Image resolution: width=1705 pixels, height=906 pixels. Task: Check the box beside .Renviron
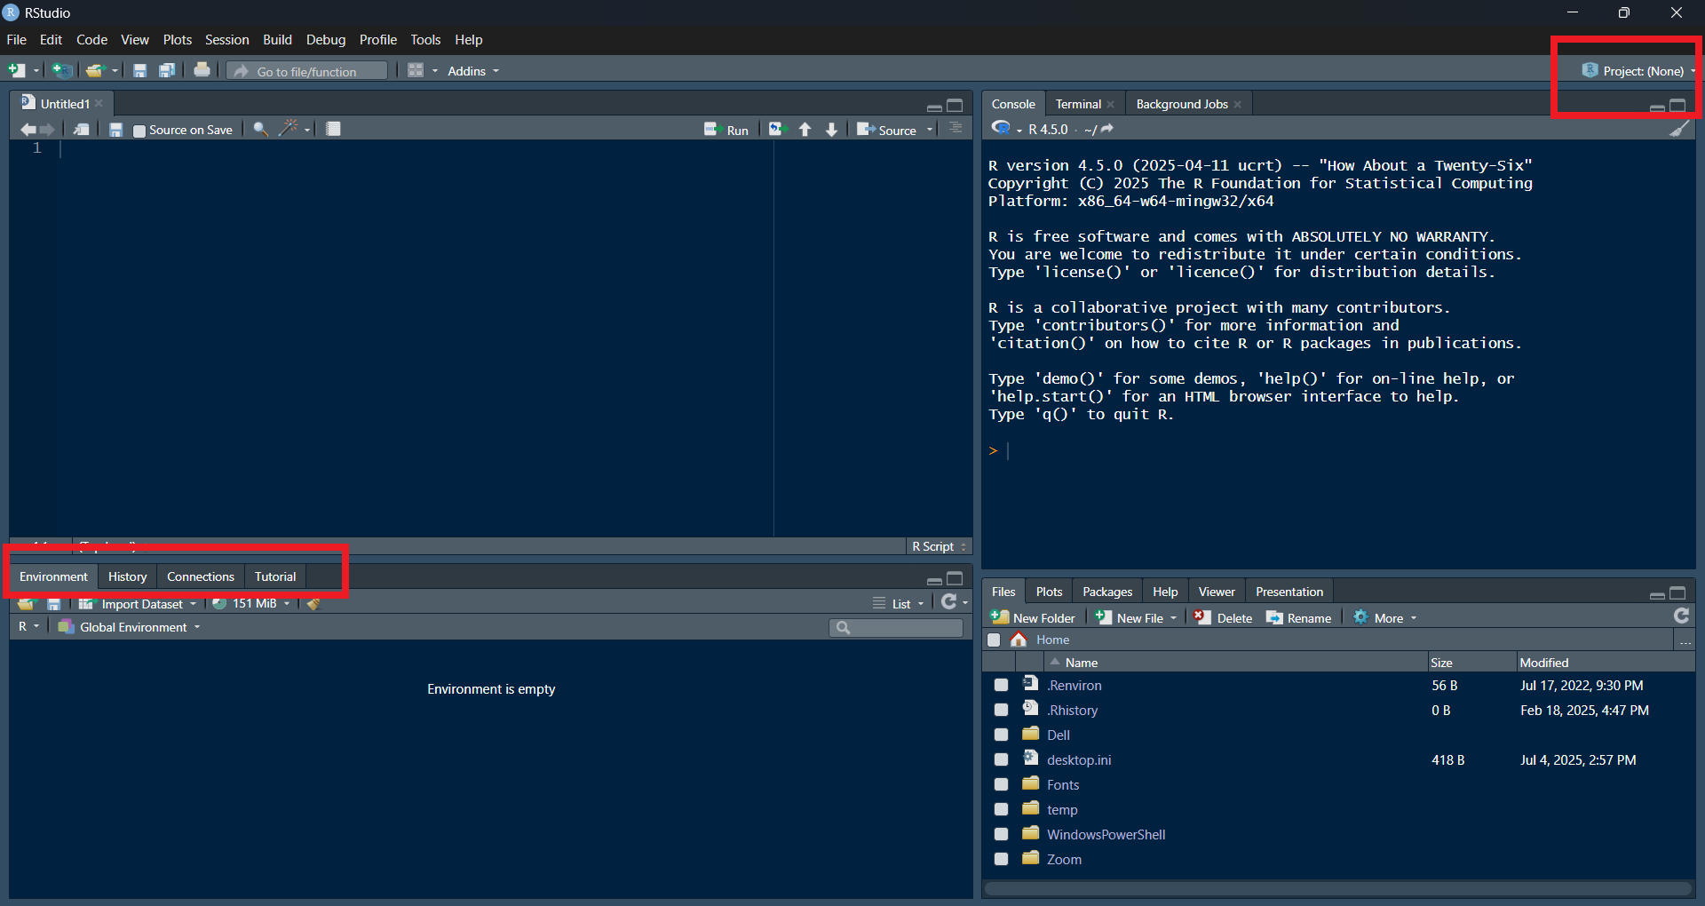1001,685
